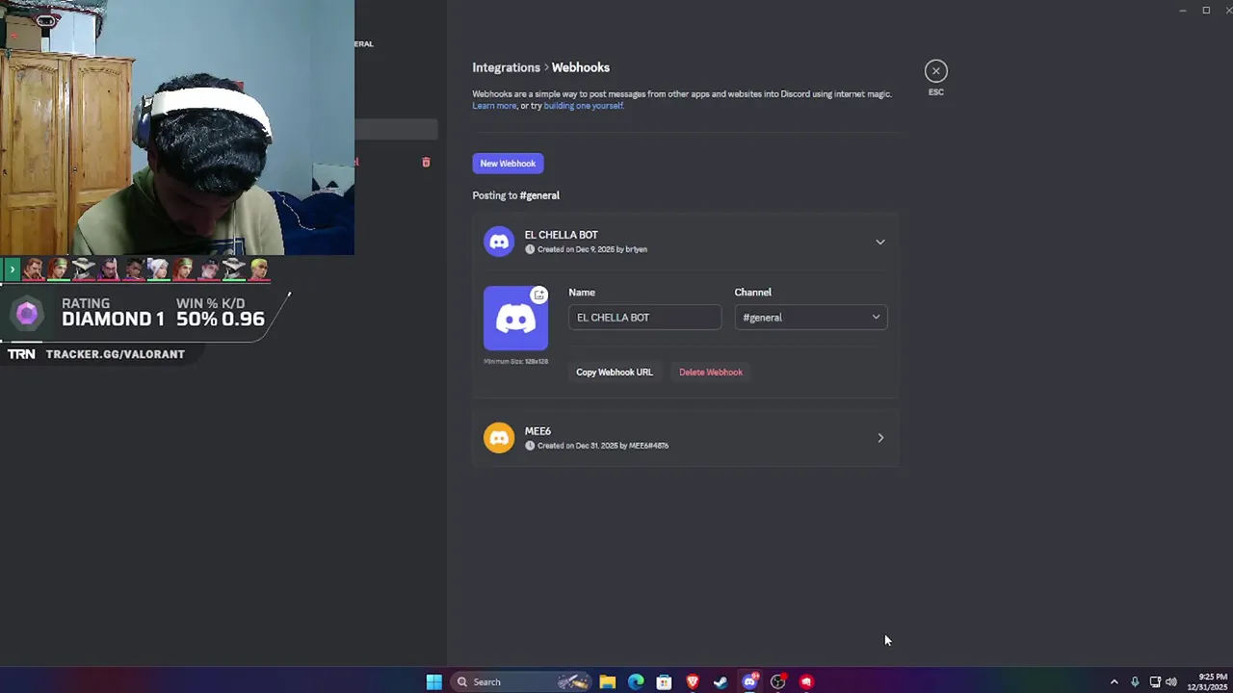Viewport: 1233px width, 693px height.
Task: Click the MEE6 webhook name
Action: [x=538, y=431]
